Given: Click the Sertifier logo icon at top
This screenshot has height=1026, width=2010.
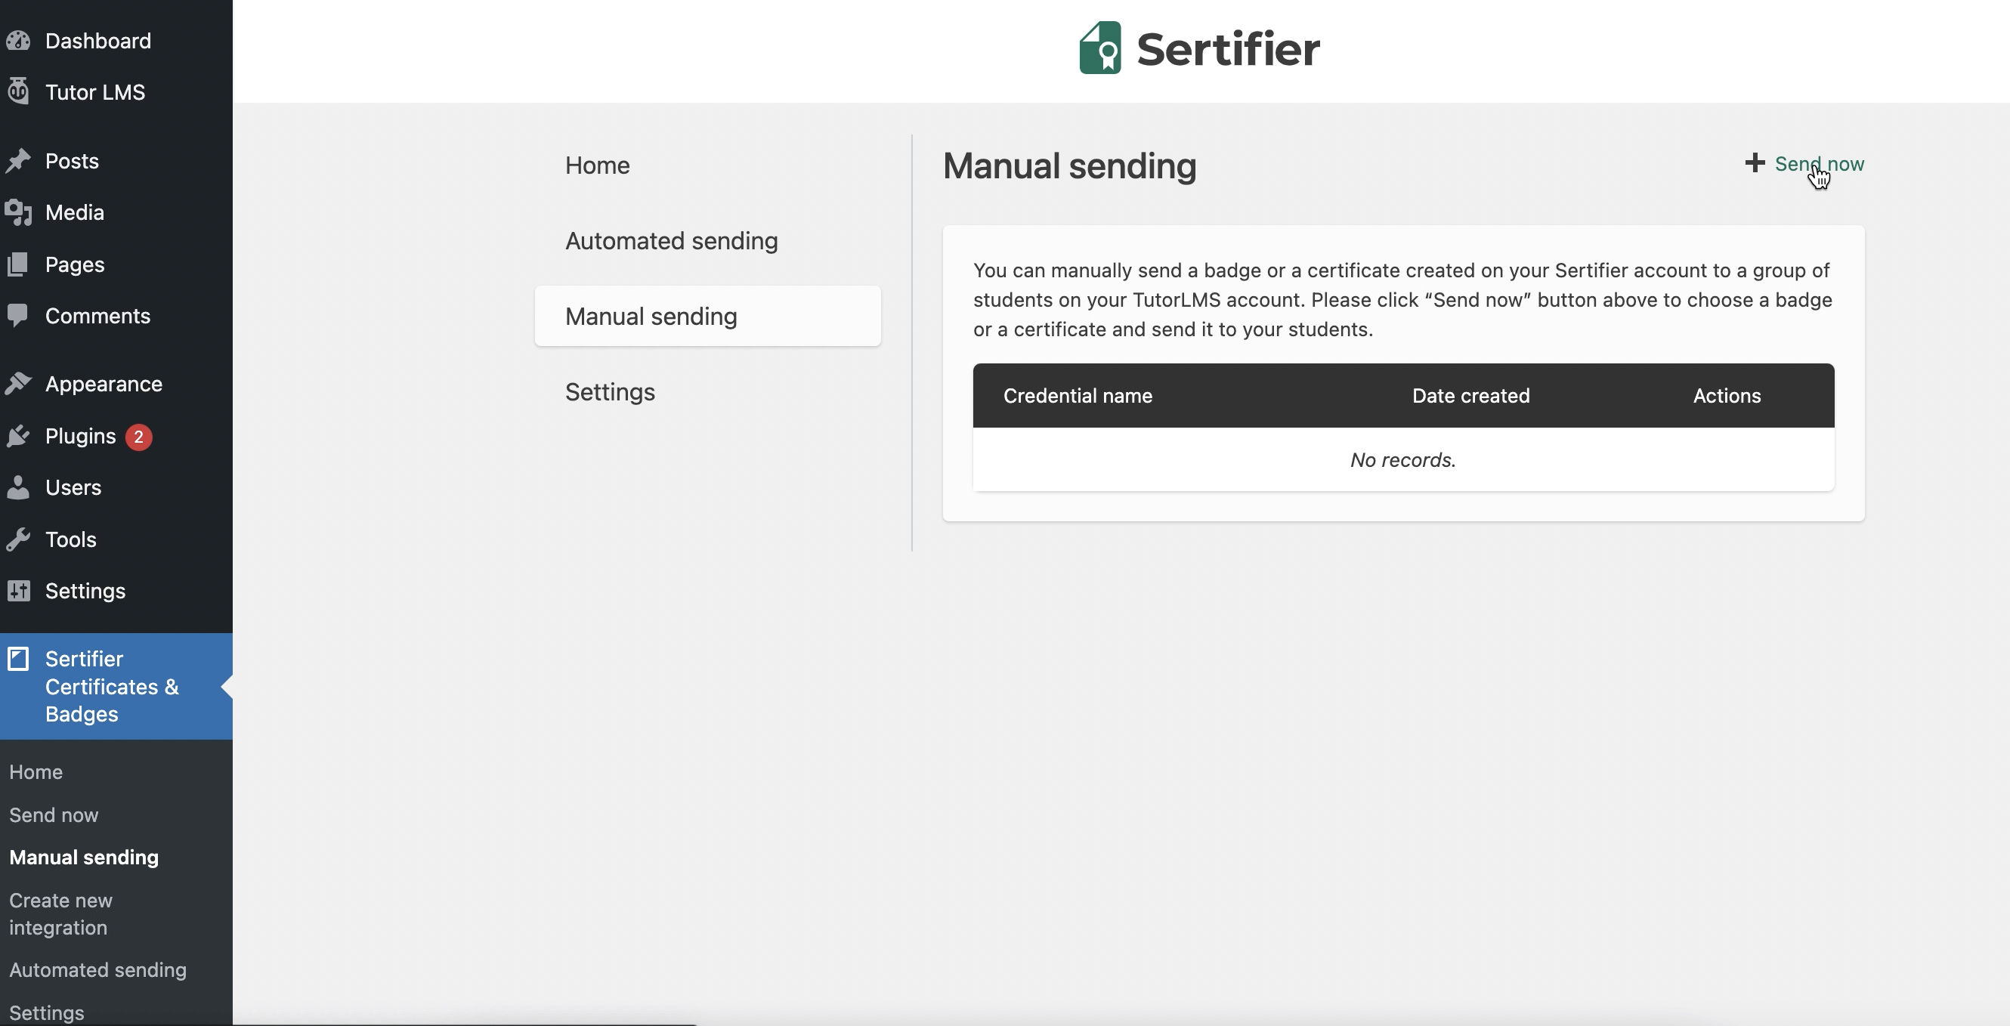Looking at the screenshot, I should coord(1098,47).
